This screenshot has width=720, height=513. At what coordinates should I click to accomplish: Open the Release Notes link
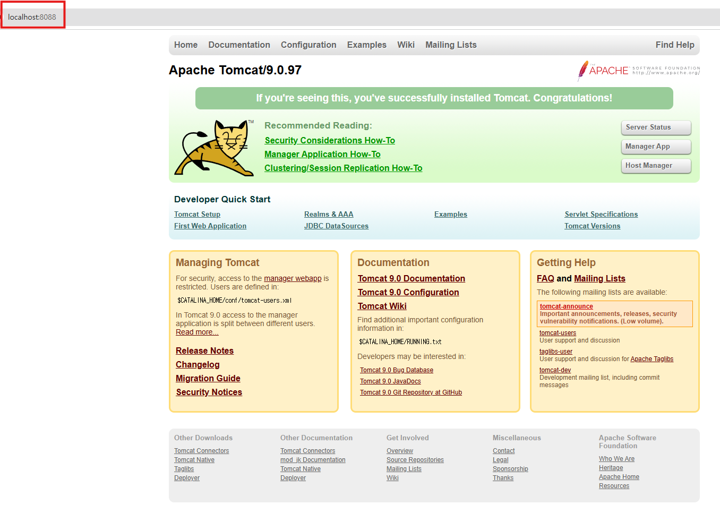tap(204, 350)
